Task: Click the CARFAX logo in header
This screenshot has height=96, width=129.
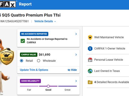Action: tap(8, 4)
